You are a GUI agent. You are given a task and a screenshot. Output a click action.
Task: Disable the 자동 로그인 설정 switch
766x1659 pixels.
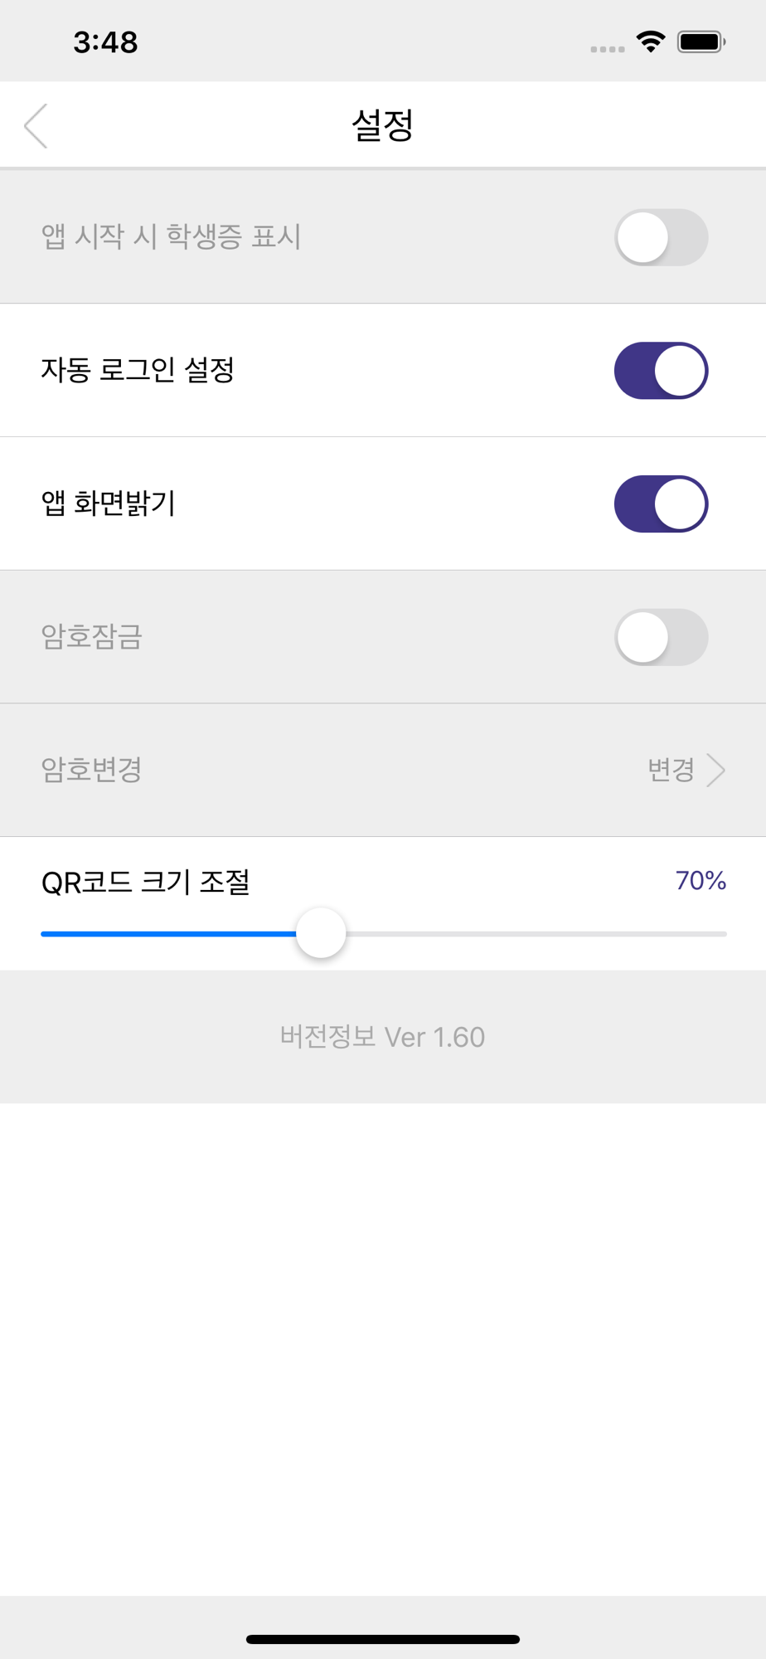point(661,371)
